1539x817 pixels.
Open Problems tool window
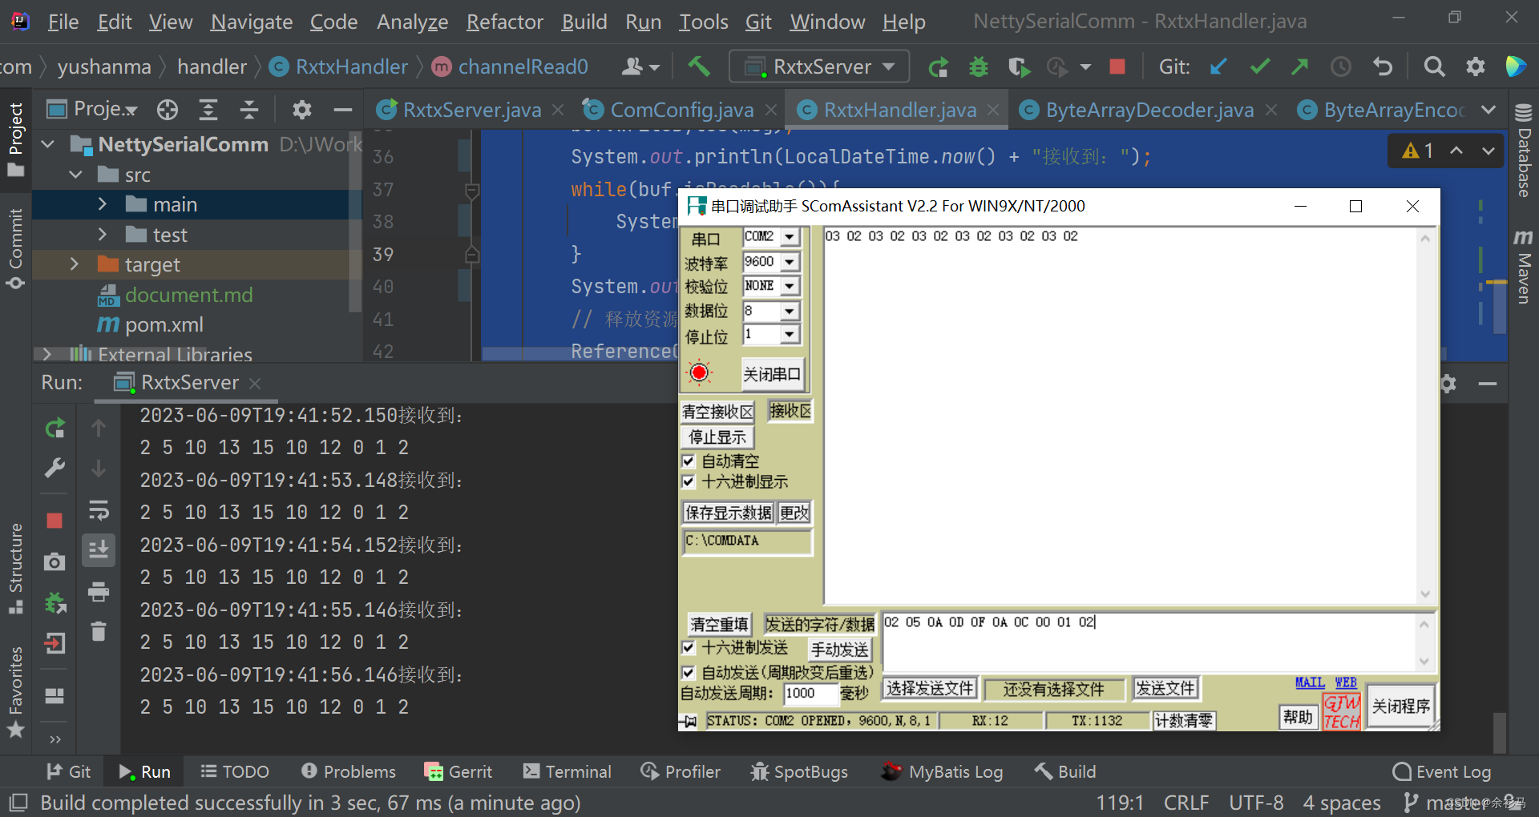pos(349,771)
